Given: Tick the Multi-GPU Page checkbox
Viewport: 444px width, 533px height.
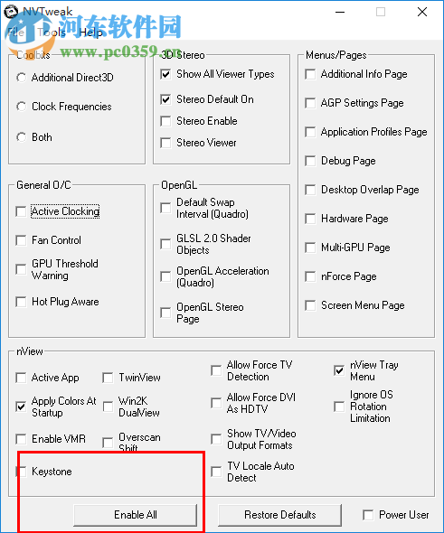Looking at the screenshot, I should [x=310, y=248].
